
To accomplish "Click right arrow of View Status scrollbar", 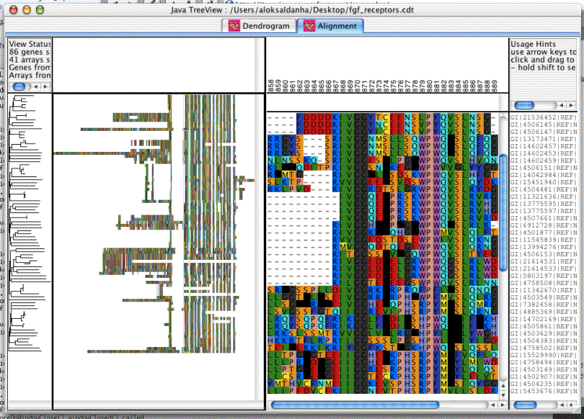I will [x=45, y=86].
